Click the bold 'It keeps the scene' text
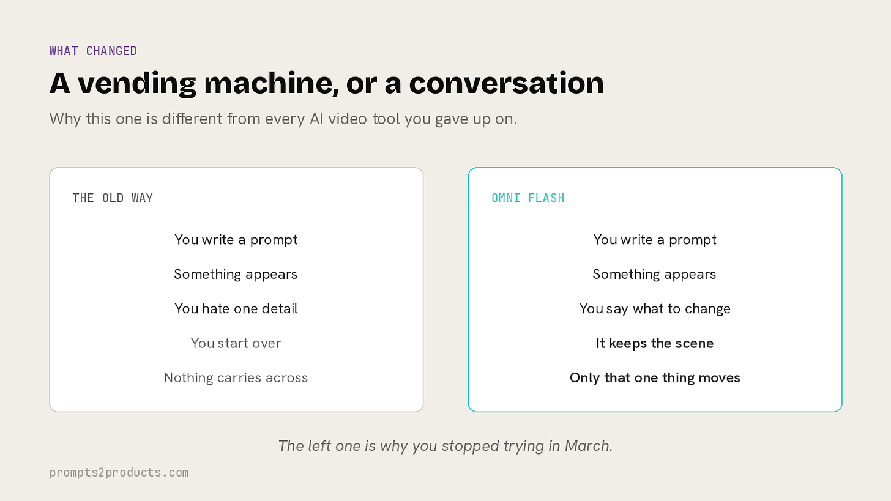Image resolution: width=891 pixels, height=501 pixels. [x=655, y=343]
